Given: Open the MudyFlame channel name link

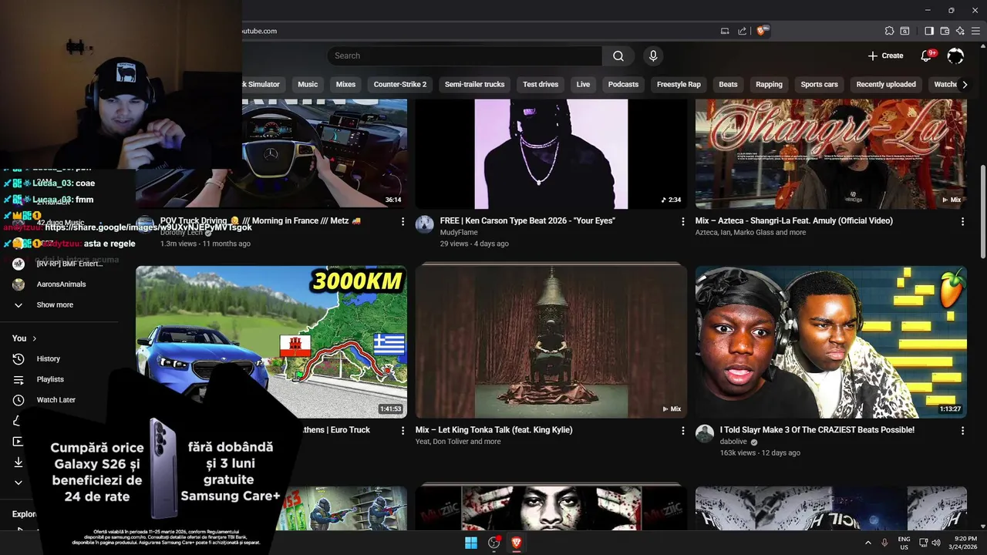Looking at the screenshot, I should (x=459, y=233).
